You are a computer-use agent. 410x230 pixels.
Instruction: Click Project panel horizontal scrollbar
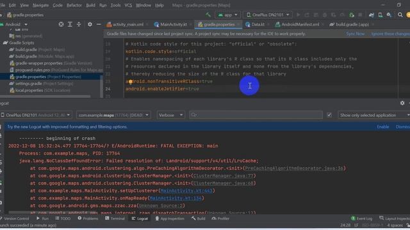point(45,96)
